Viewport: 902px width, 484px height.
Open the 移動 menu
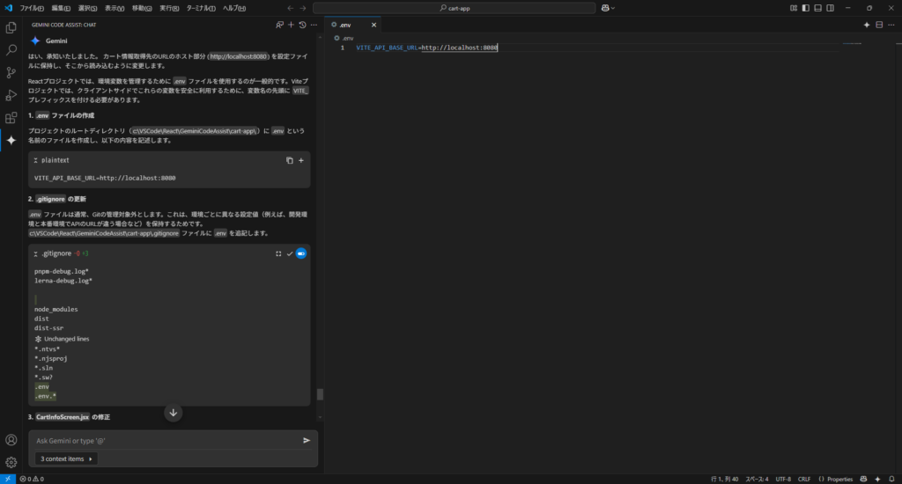142,8
